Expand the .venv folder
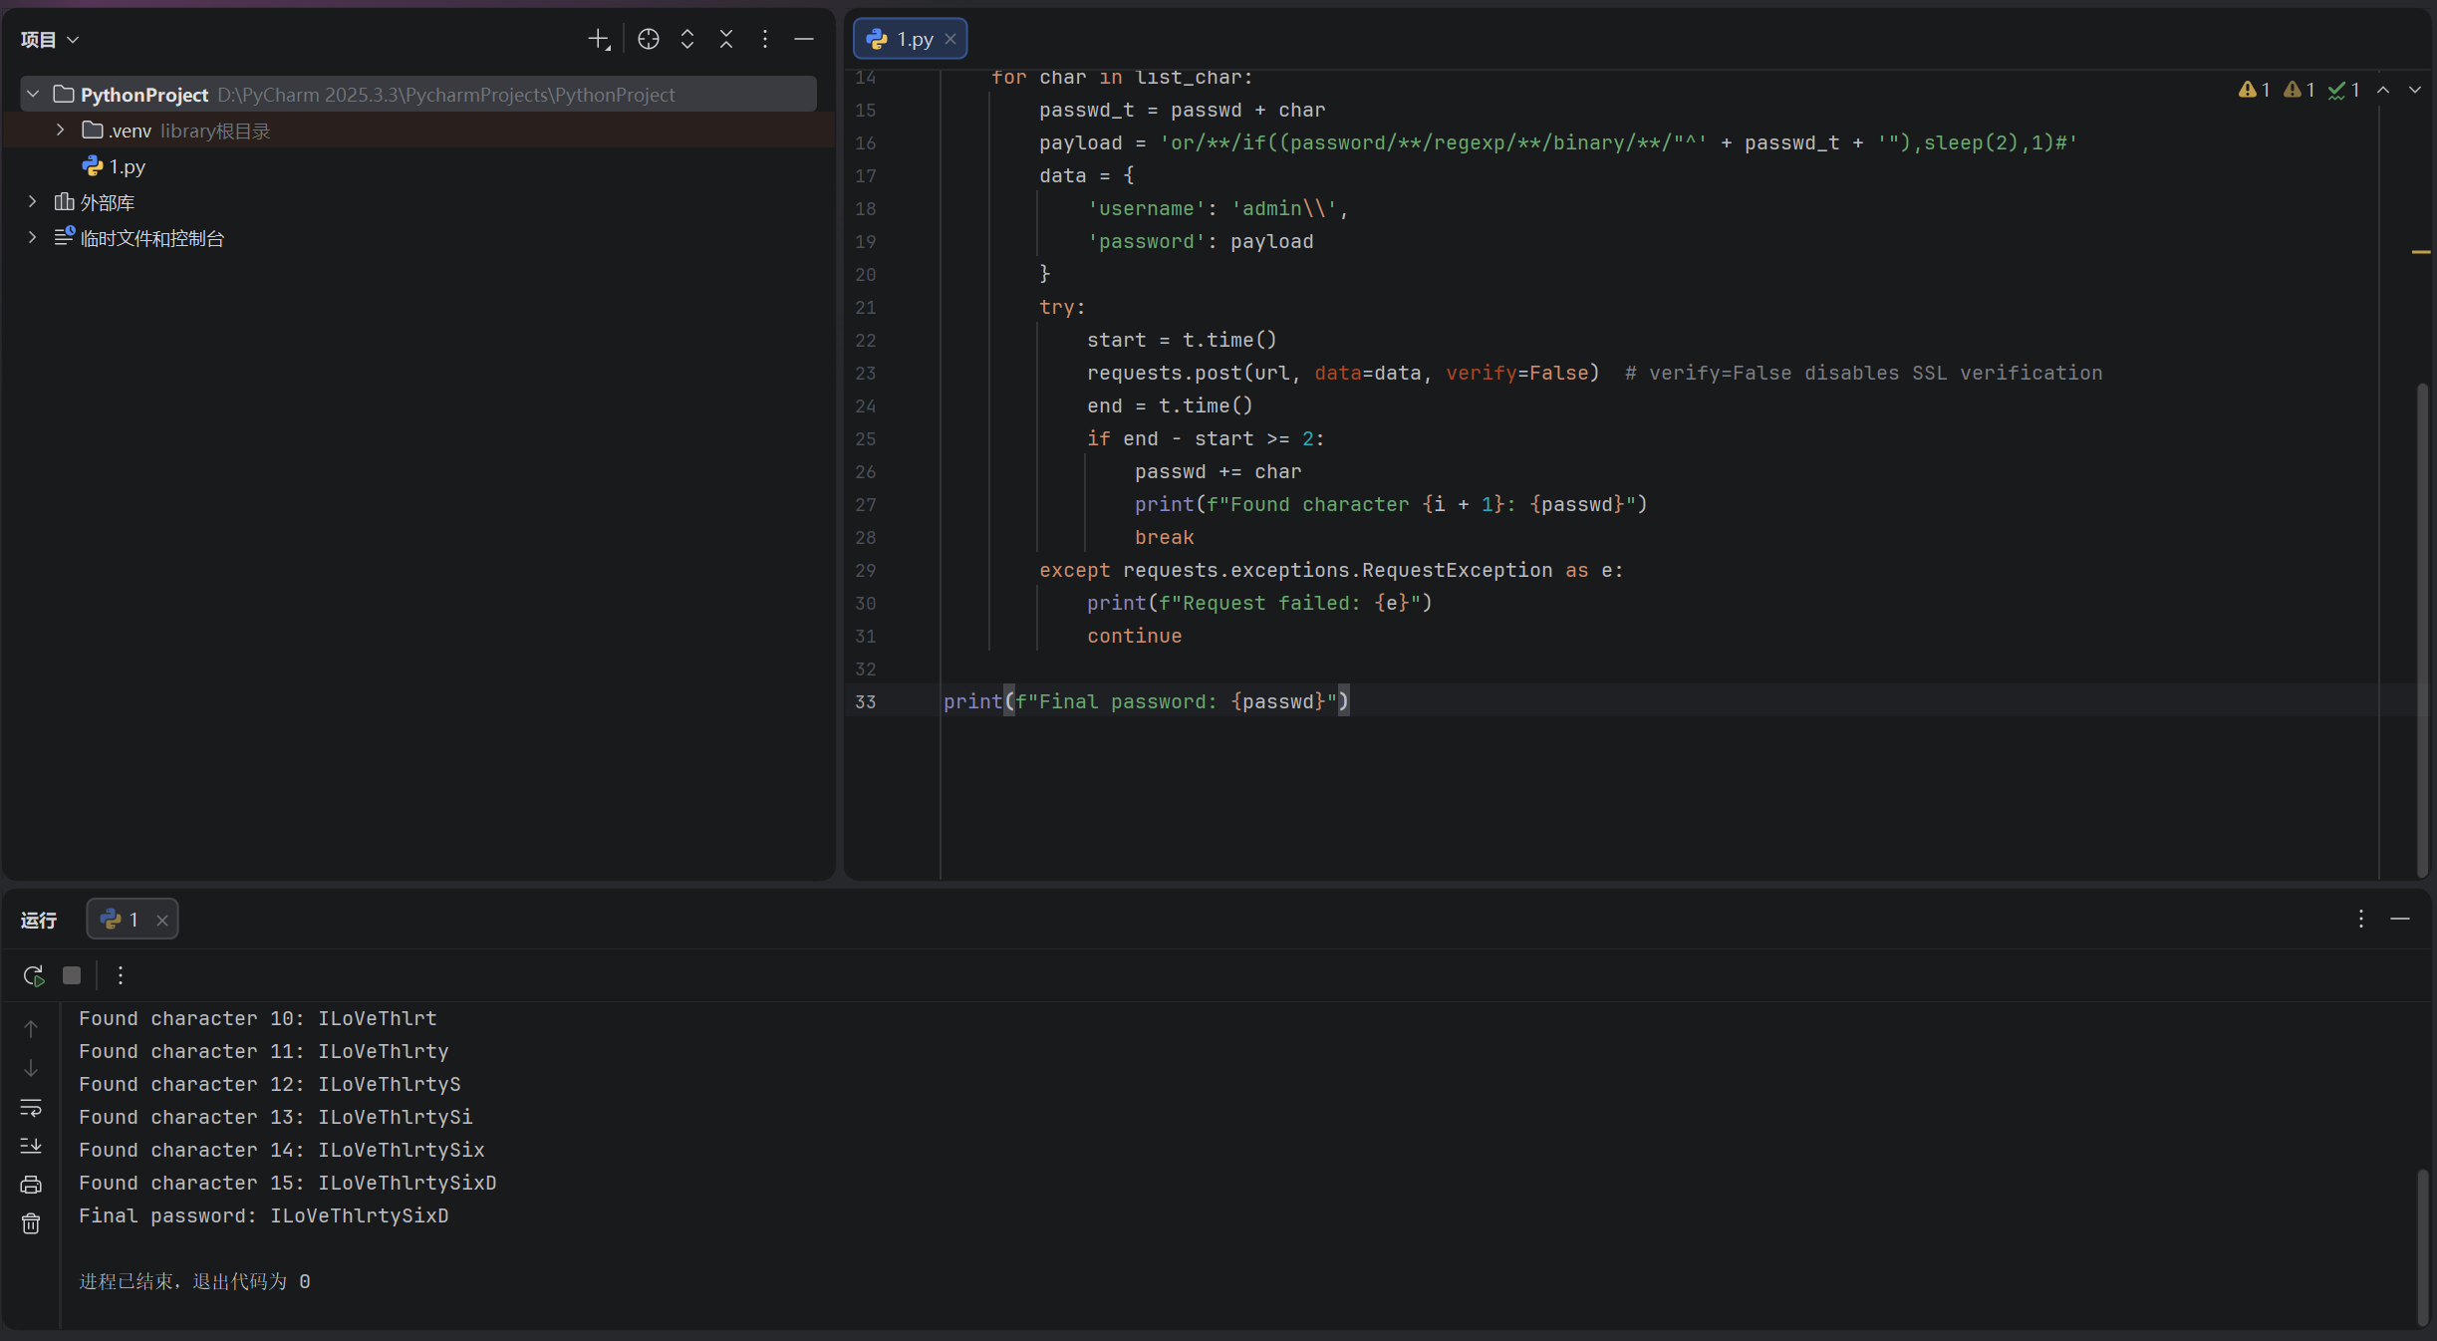Image resolution: width=2437 pixels, height=1341 pixels. point(60,131)
